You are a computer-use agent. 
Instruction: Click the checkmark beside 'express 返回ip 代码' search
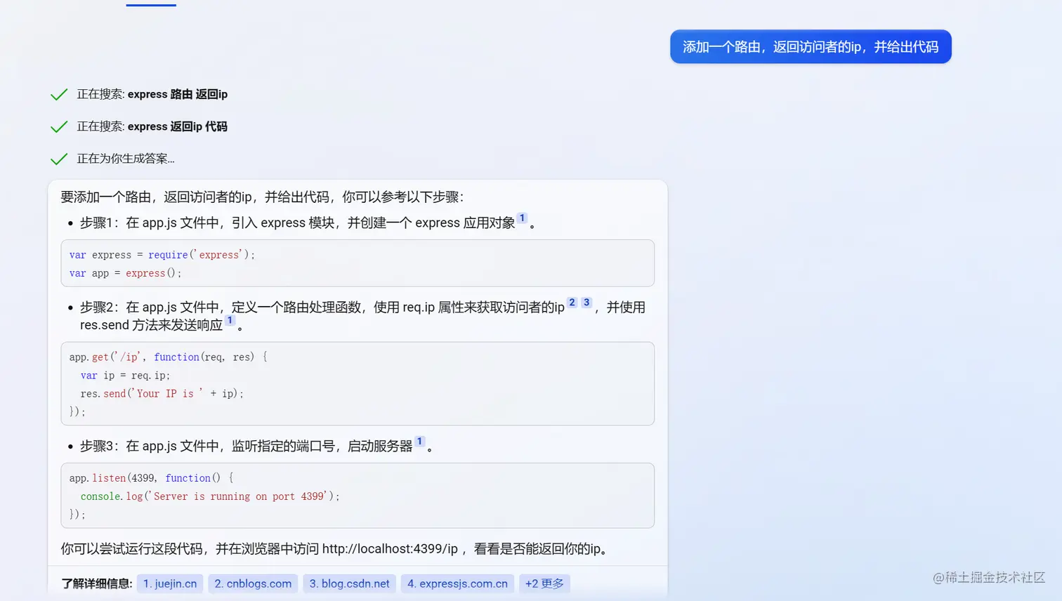[x=59, y=126]
